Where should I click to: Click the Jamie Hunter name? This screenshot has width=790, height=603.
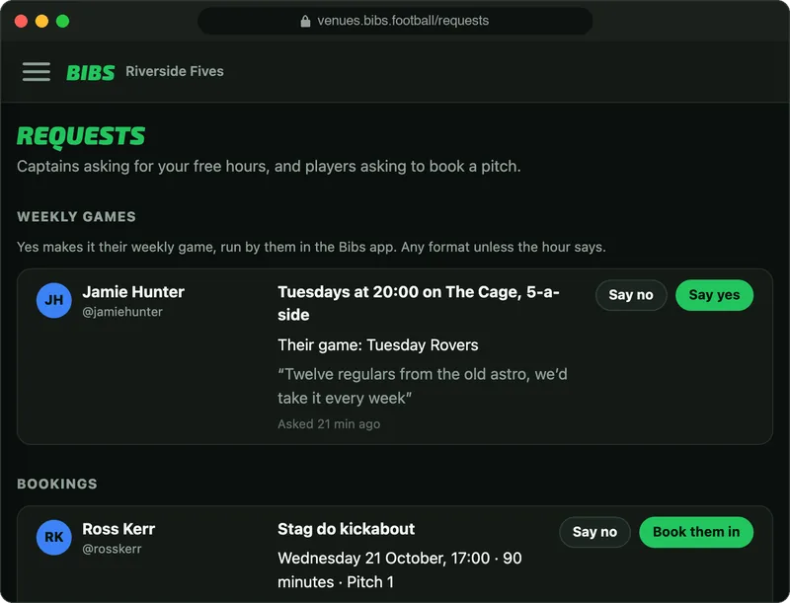(x=133, y=292)
